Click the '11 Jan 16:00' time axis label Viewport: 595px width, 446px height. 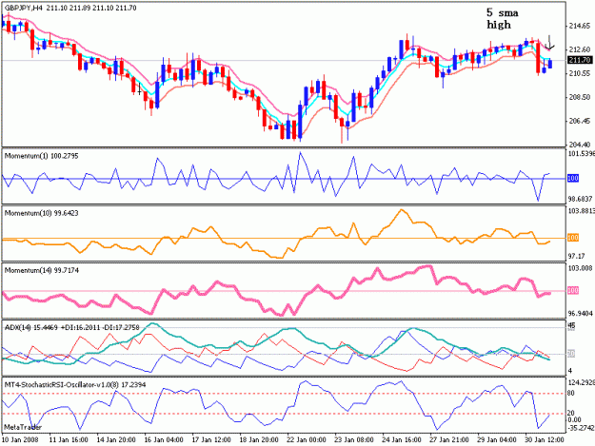[x=69, y=440]
